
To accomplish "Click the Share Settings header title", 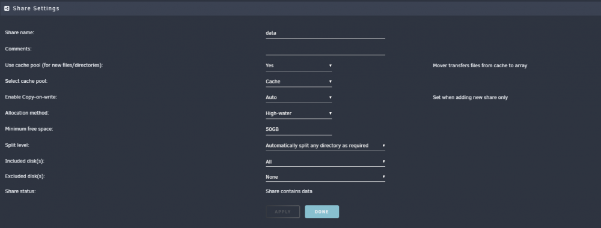I will pos(36,8).
